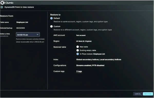Choose the New table radio button
Screen dimensions: 154x98
tap(78, 47)
